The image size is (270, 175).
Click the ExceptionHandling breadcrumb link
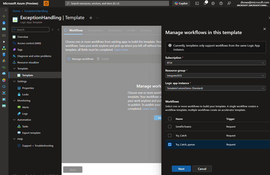(36, 11)
